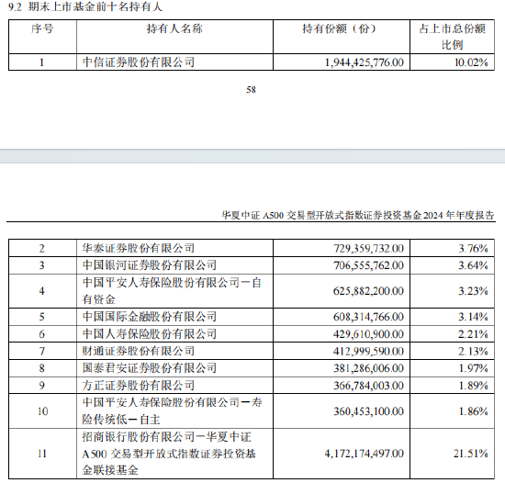Image resolution: width=505 pixels, height=483 pixels.
Task: Select percentage 1.86%
Action: (x=474, y=411)
